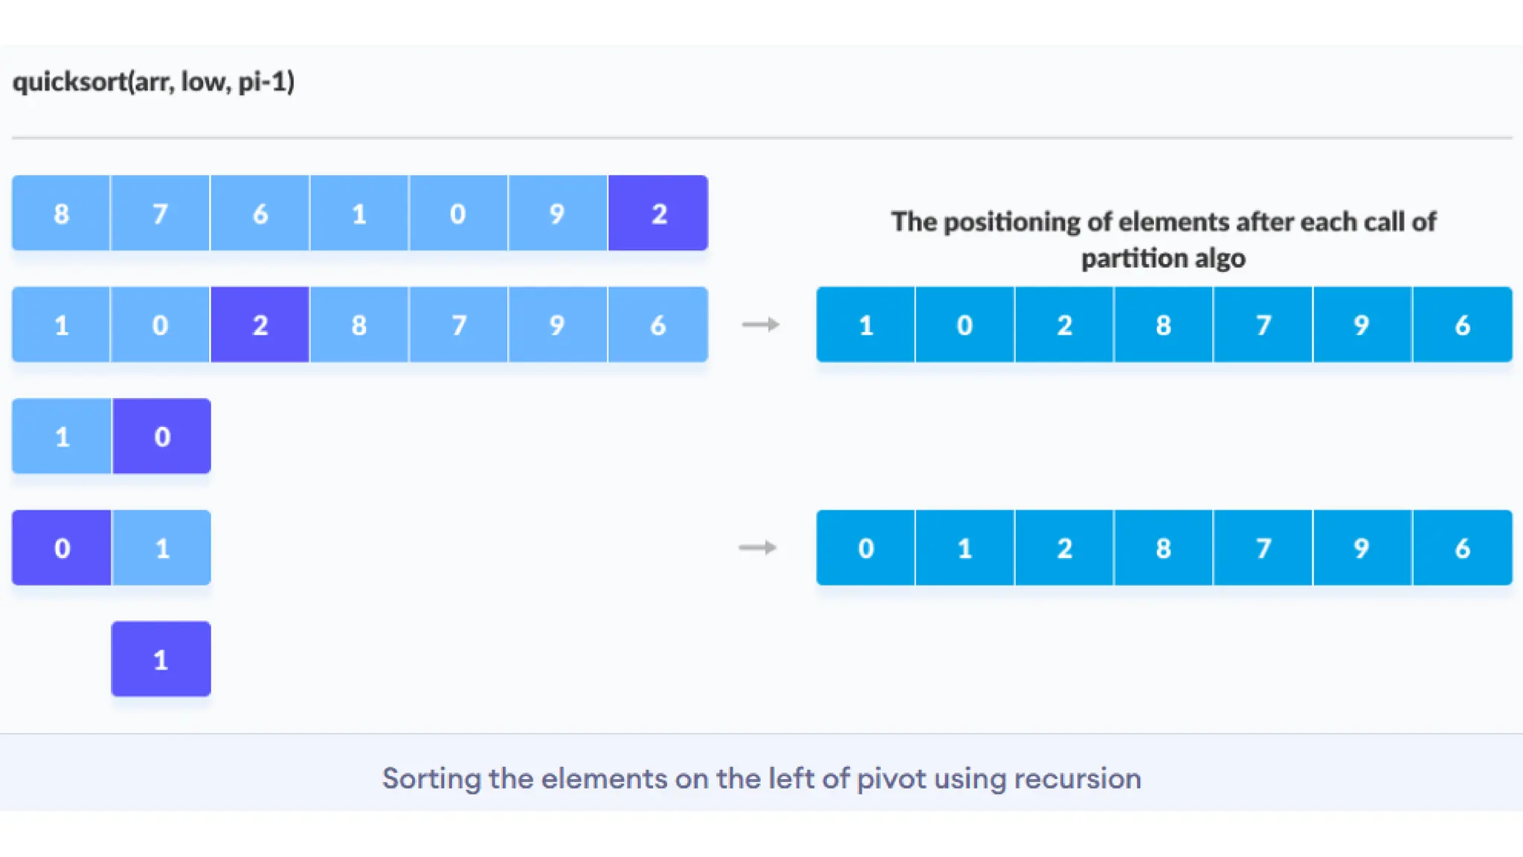Screen dimensions: 1523x857
Task: Click the single purple cell labeled 1
Action: click(x=161, y=659)
